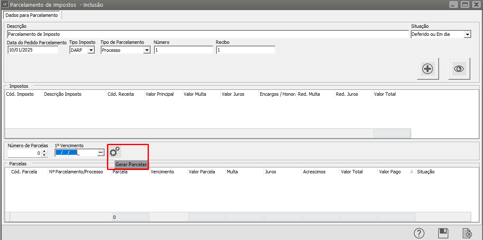This screenshot has height=240, width=483.
Task: Open the Tipo de Parcelamento dropdown
Action: click(x=147, y=50)
